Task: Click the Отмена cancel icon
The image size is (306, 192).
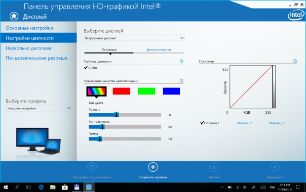Action: [214, 167]
